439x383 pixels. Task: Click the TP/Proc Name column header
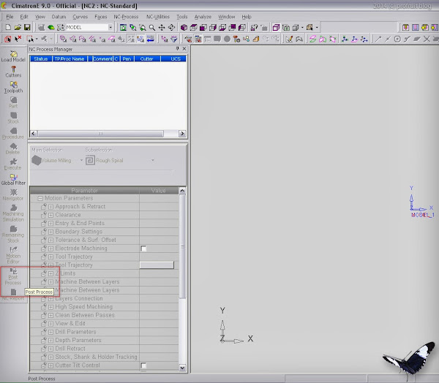pos(70,58)
